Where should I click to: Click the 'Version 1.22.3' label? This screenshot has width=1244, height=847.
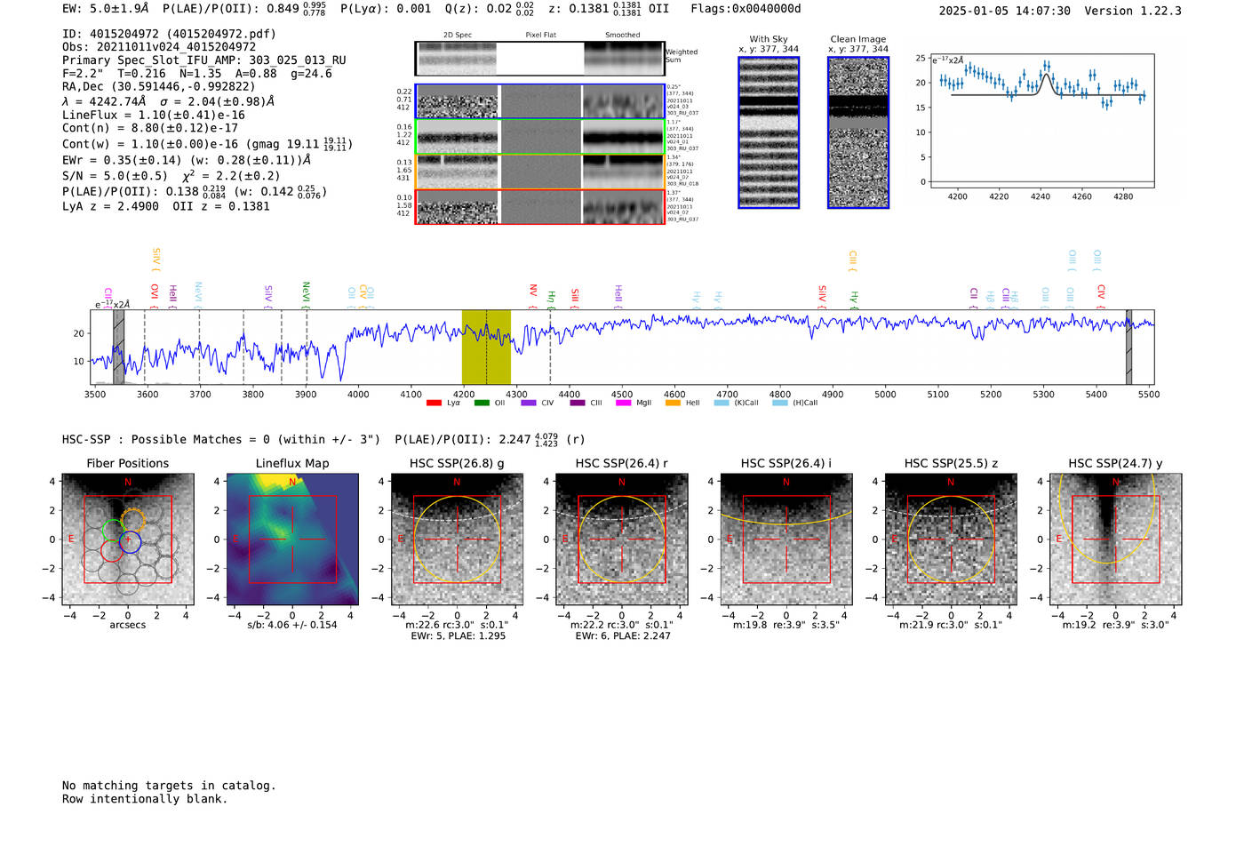(1133, 11)
